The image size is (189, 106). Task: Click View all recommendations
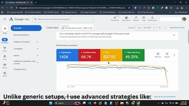[x=165, y=97]
